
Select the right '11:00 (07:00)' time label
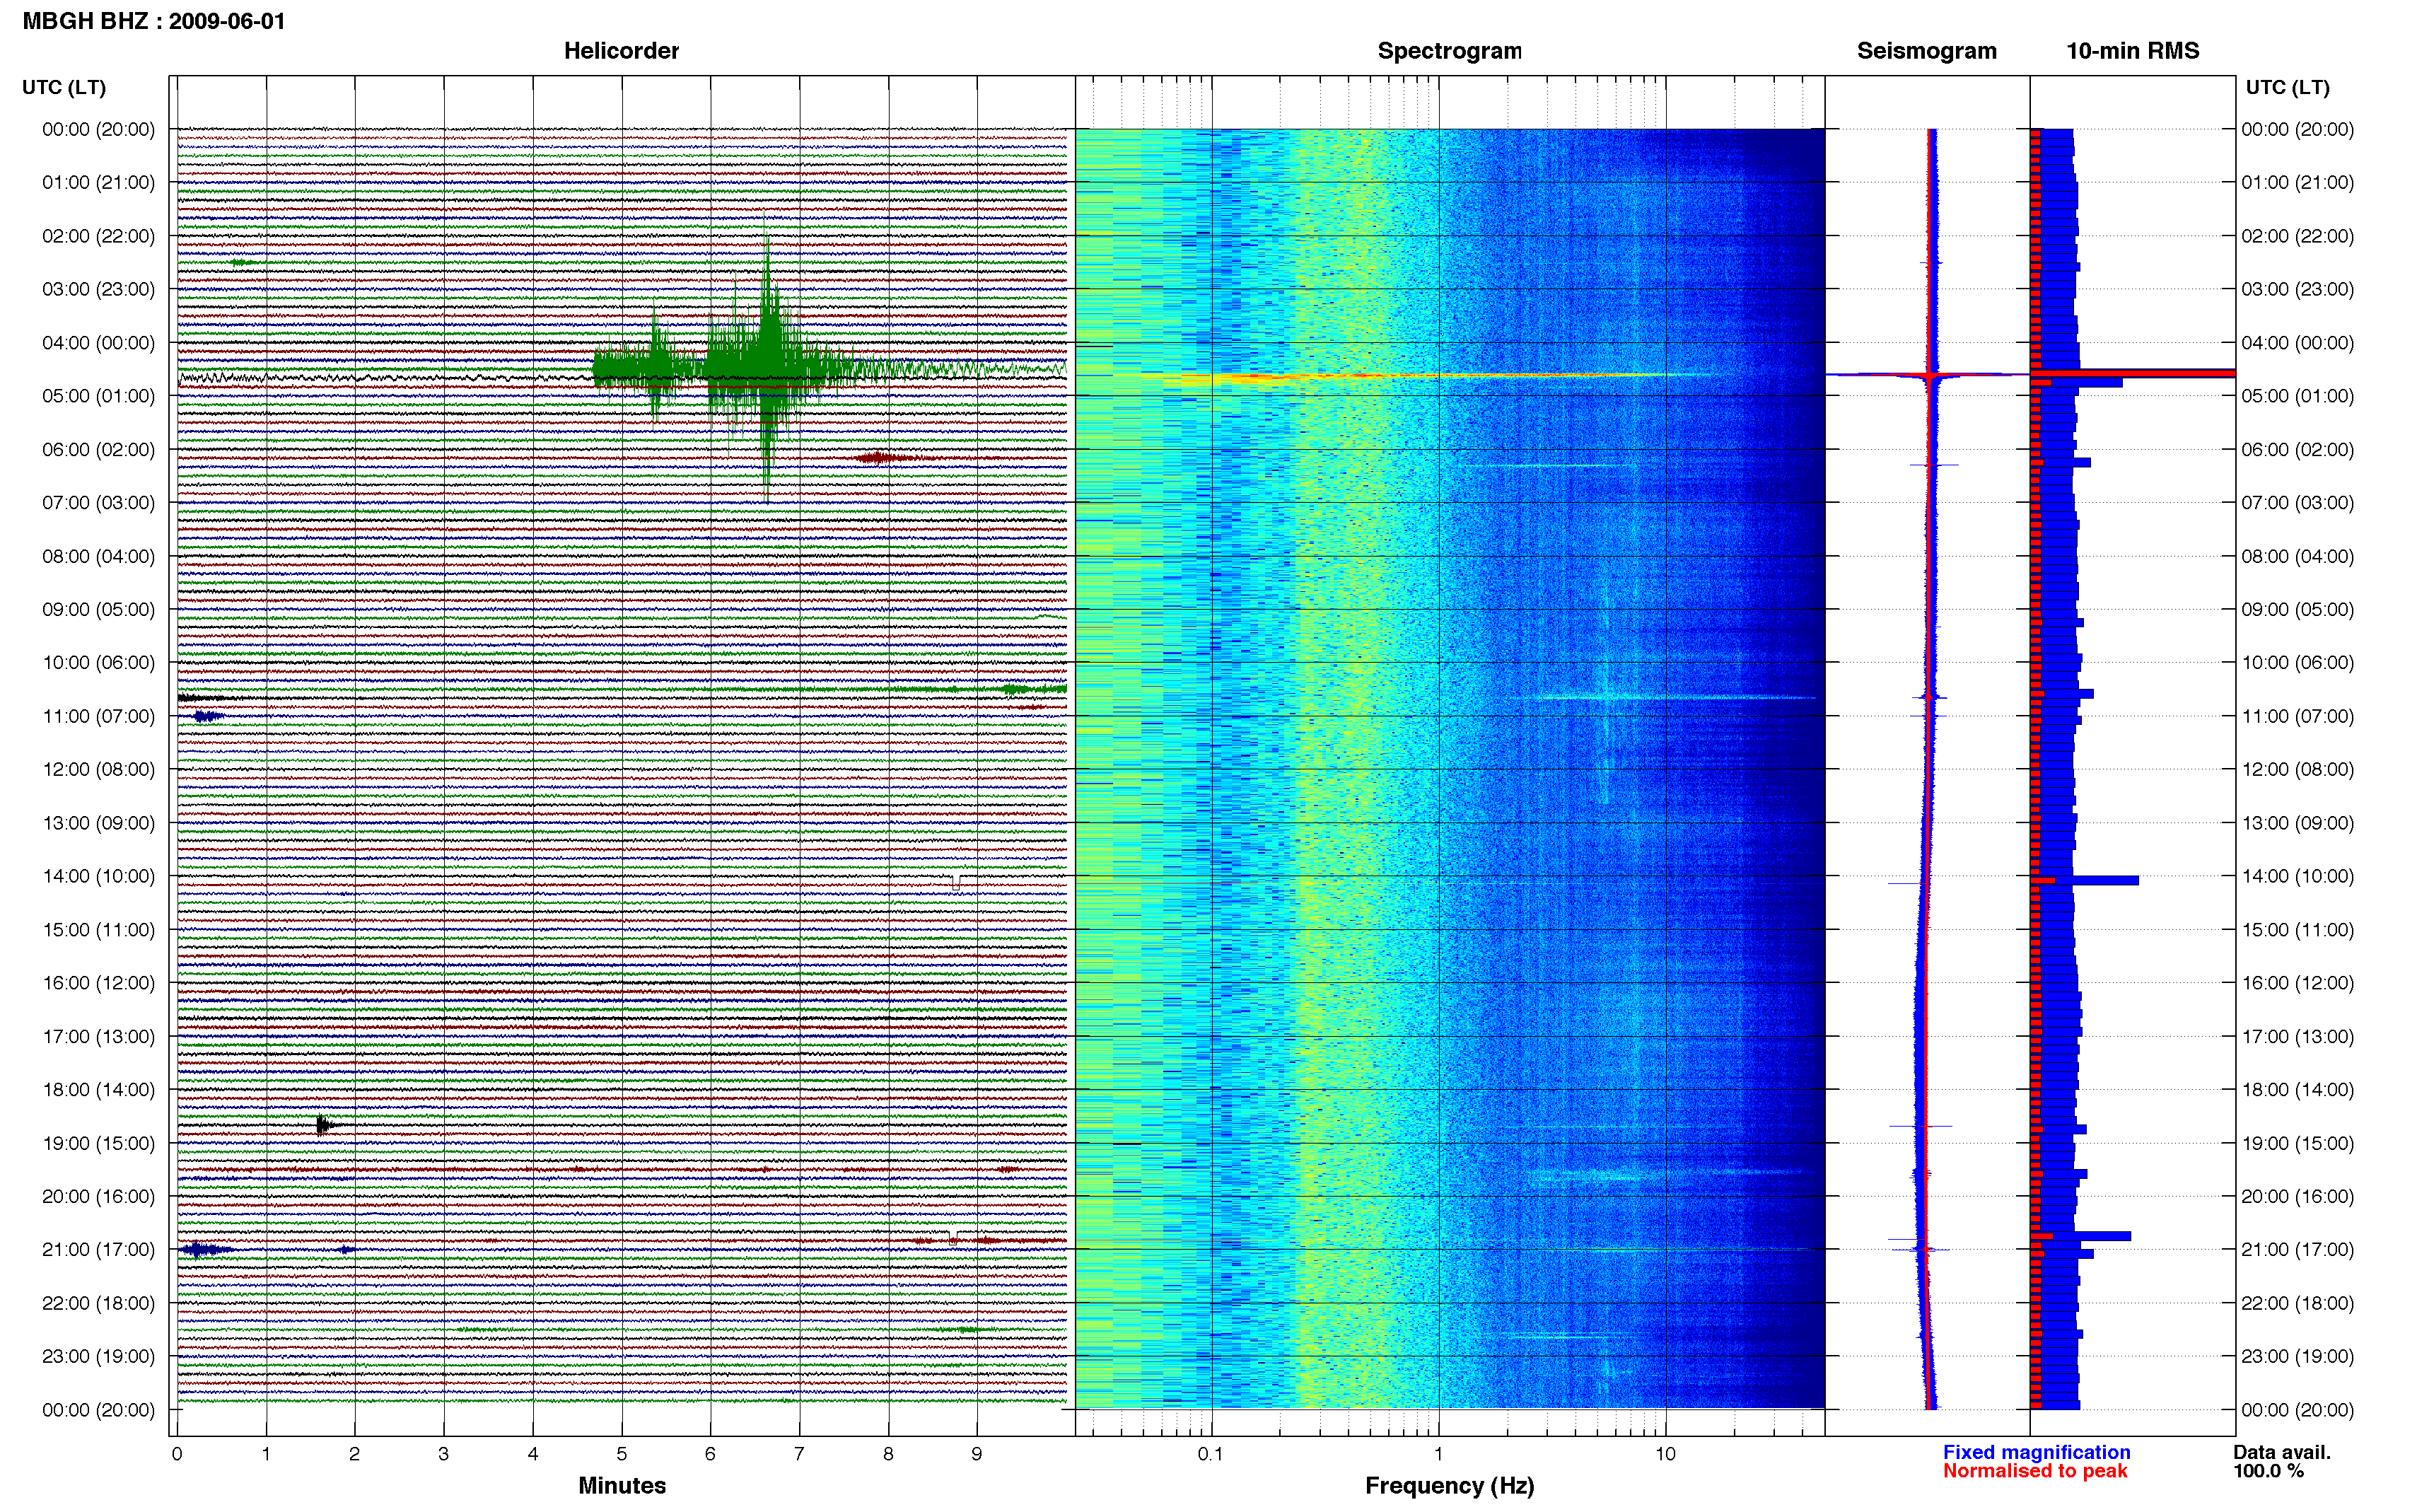click(x=2297, y=716)
